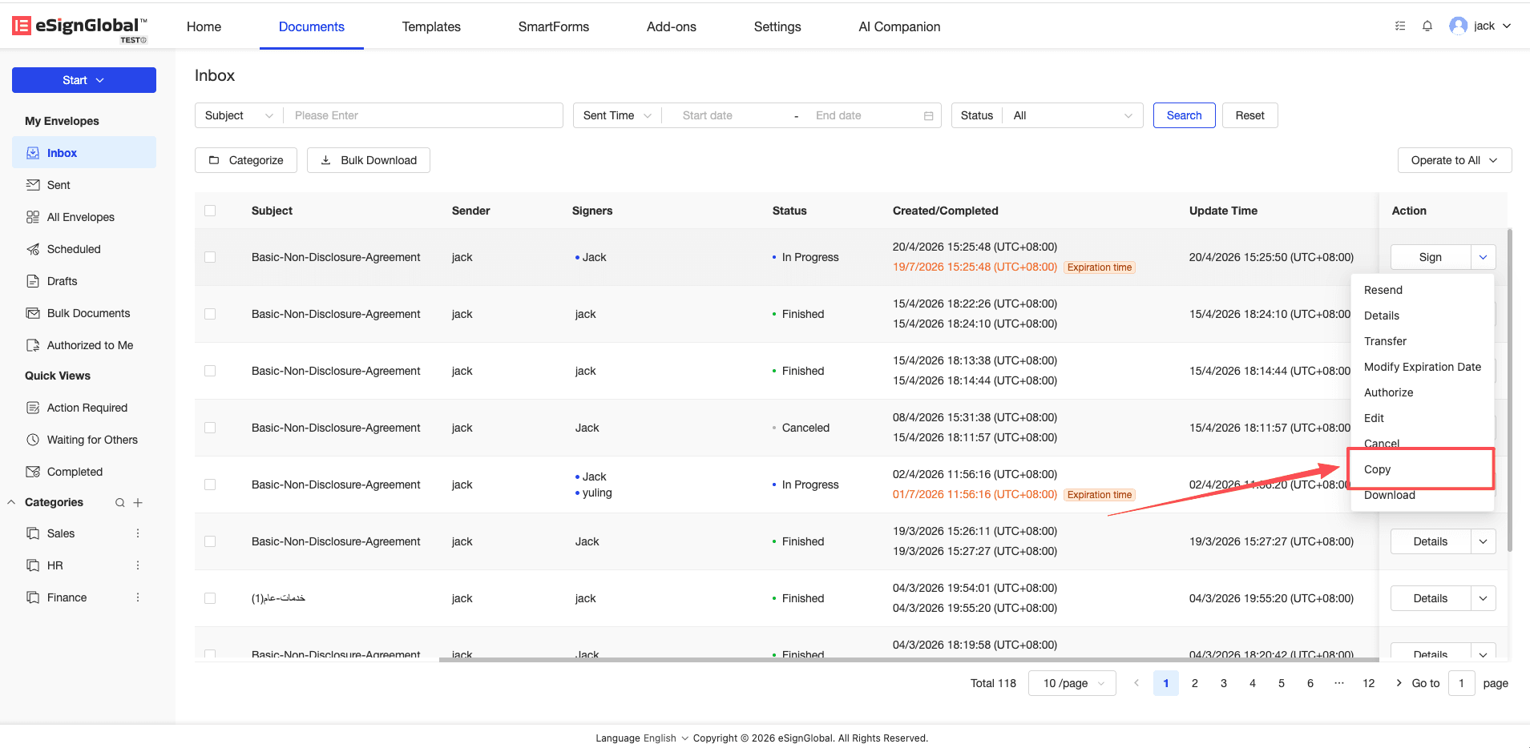
Task: Click the Completed envelope icon
Action: point(33,472)
